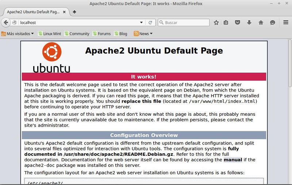This screenshot has width=292, height=185.
Task: Click '/usr/share/doc/apache2/README.Debian.gz' text
Action: point(118,154)
